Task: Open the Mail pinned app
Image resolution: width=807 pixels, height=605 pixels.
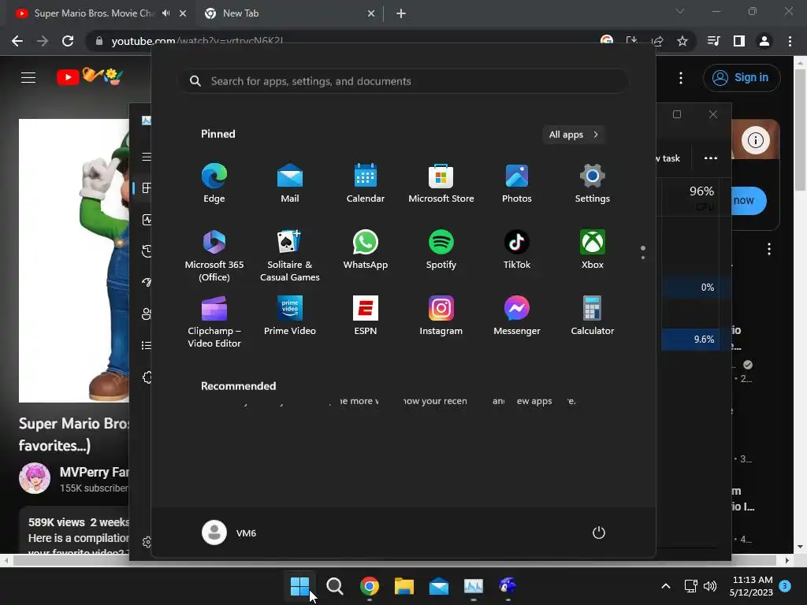Action: pos(290,183)
